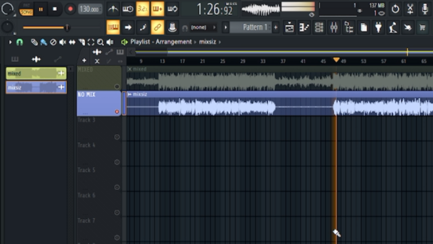Select mixsiz breadcrumb item
Screen dimensions: 433x244
point(207,42)
